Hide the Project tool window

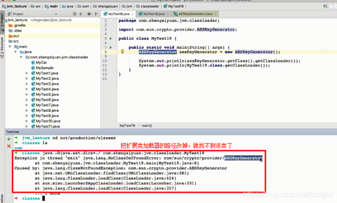point(97,14)
